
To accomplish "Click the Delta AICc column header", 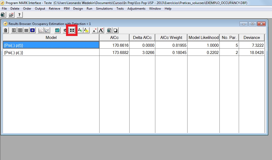I will click(142, 38).
